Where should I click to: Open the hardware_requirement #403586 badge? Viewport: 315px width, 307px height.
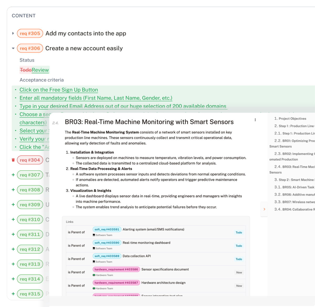(116, 269)
